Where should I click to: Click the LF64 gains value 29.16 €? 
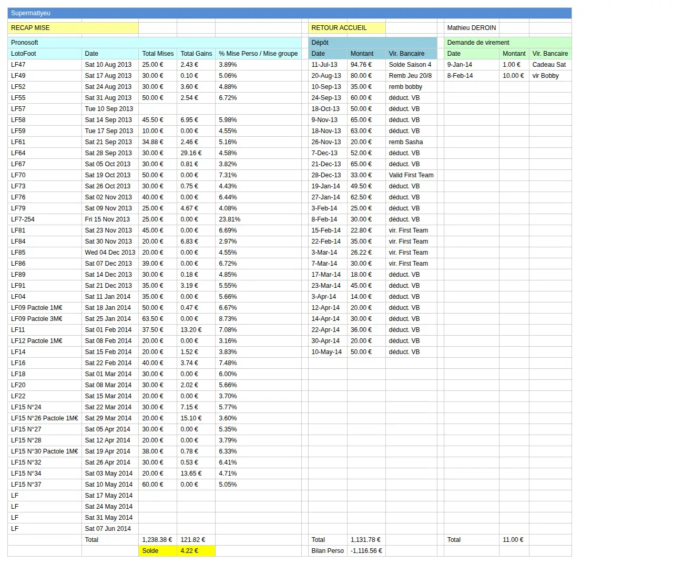click(x=196, y=153)
